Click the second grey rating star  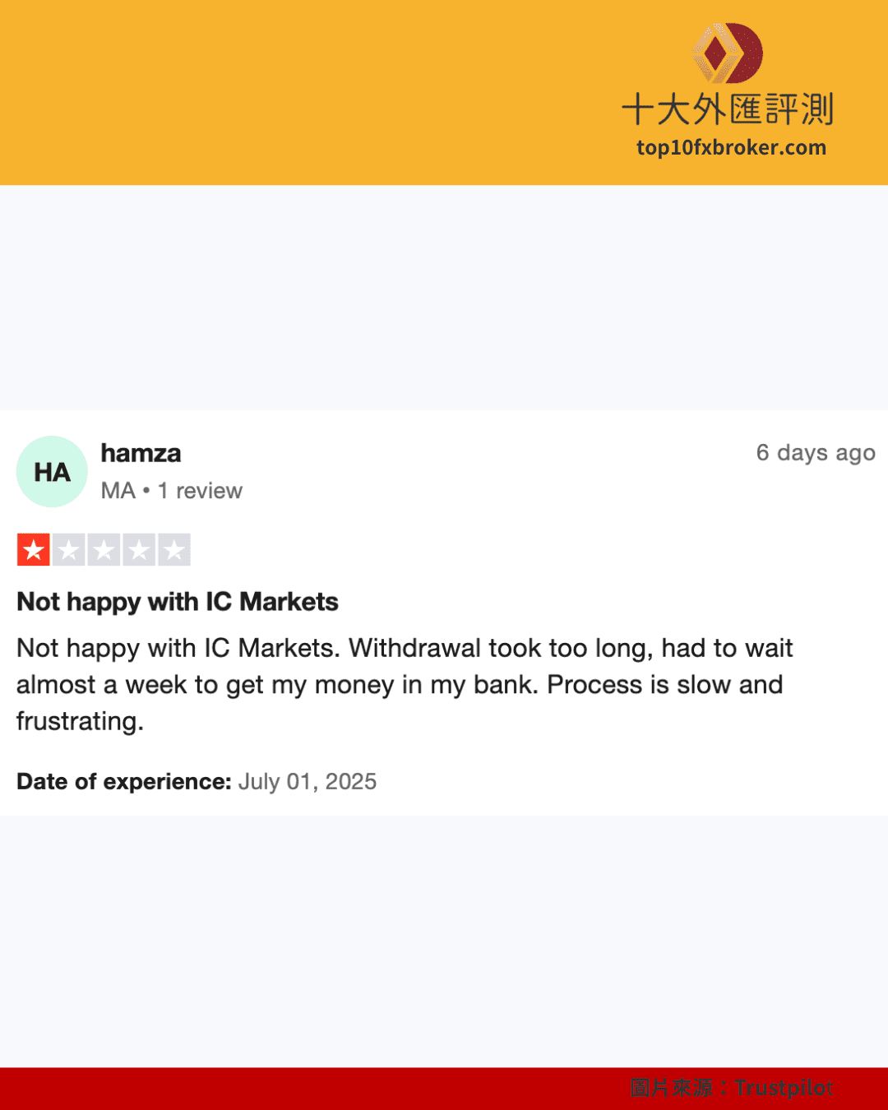click(x=69, y=550)
